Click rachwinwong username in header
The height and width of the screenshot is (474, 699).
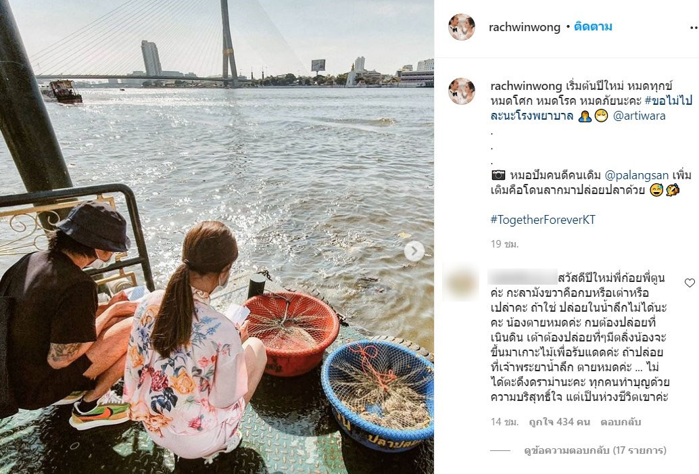pyautogui.click(x=525, y=27)
